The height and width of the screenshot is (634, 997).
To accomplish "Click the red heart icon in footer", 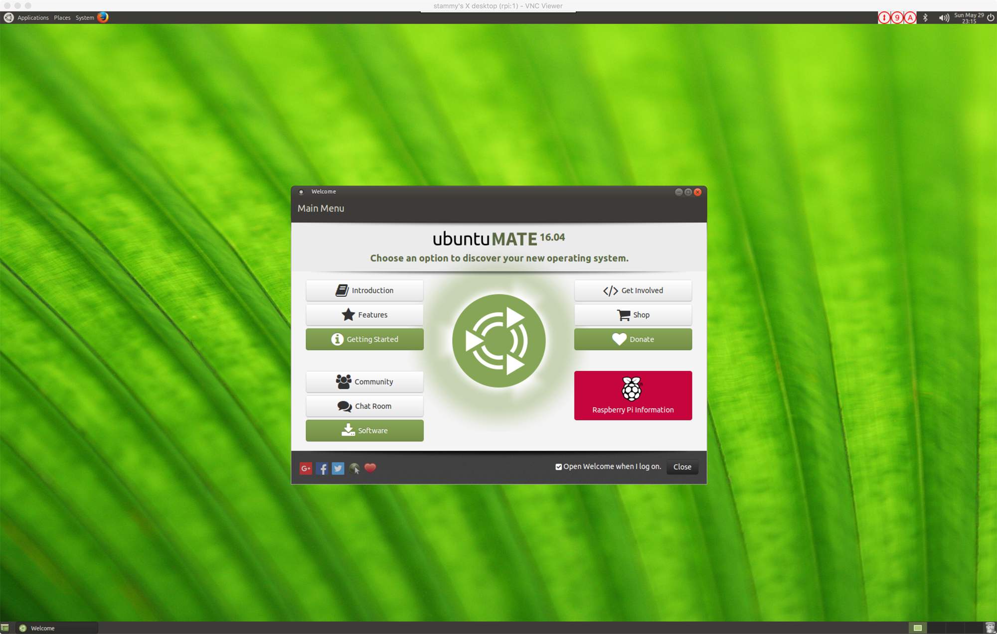I will pyautogui.click(x=370, y=468).
